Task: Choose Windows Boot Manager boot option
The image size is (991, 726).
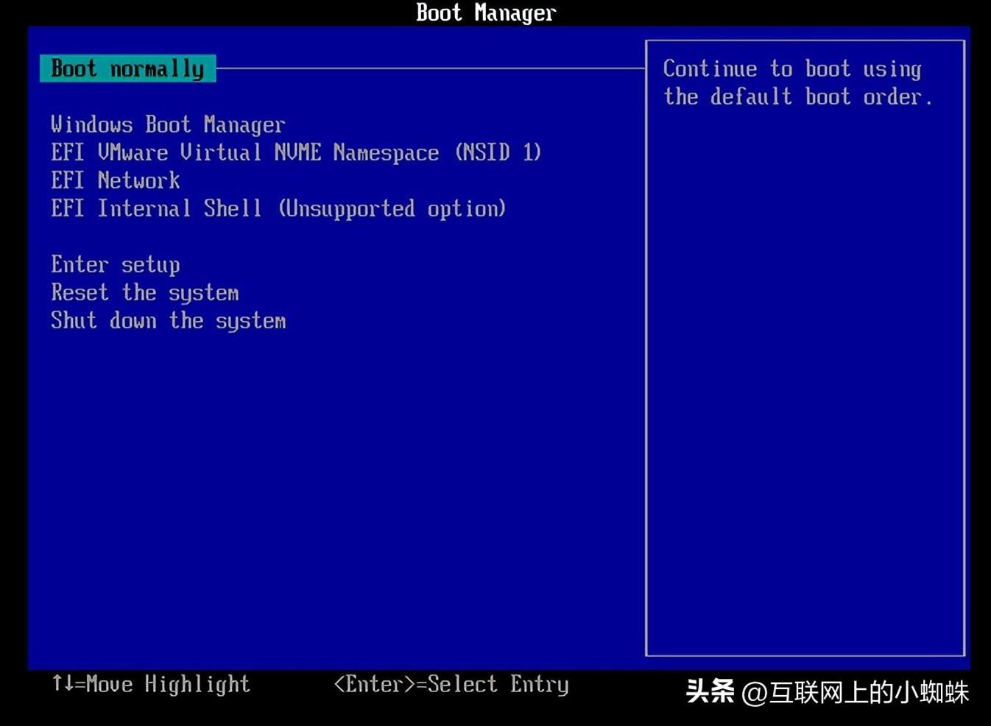Action: [x=168, y=124]
